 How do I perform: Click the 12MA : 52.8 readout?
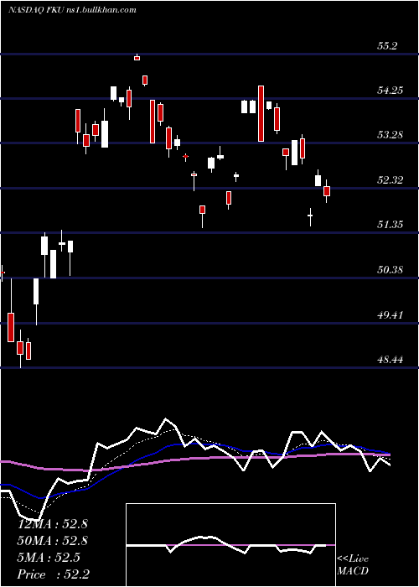[52, 524]
